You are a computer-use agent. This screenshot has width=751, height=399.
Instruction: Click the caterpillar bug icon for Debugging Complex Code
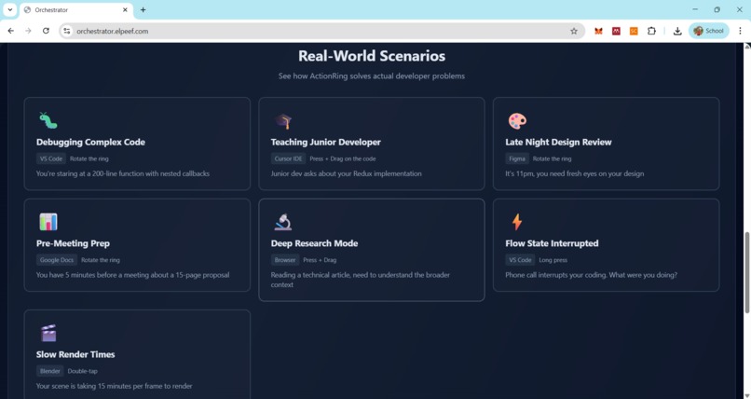coord(48,120)
